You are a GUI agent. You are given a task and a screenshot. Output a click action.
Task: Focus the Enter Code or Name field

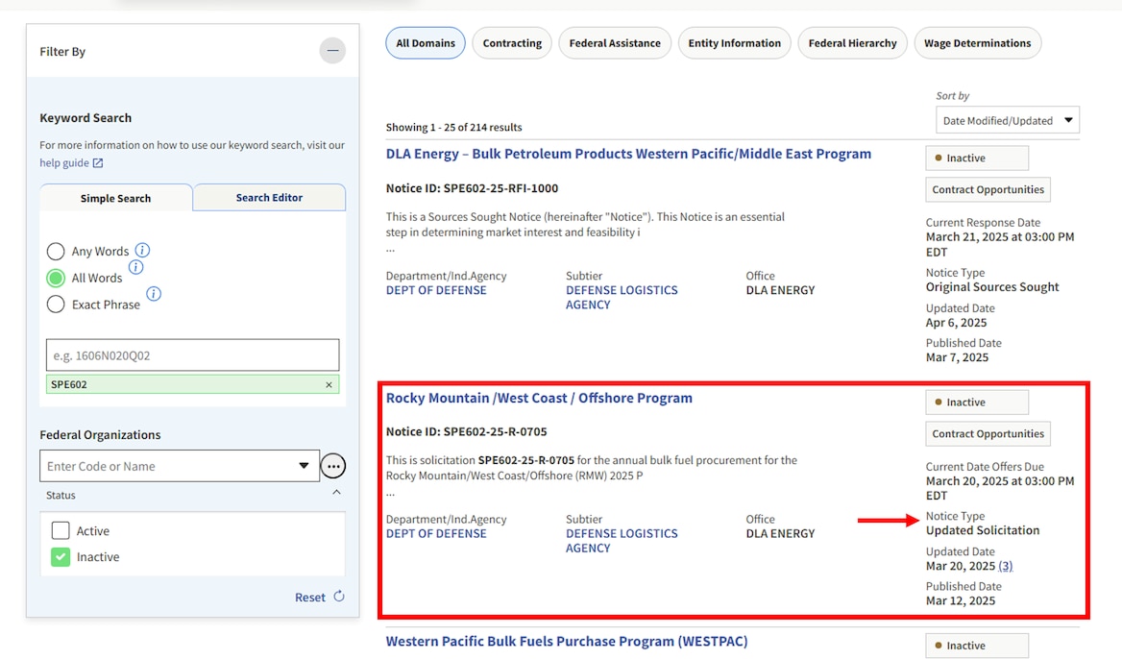click(x=180, y=466)
